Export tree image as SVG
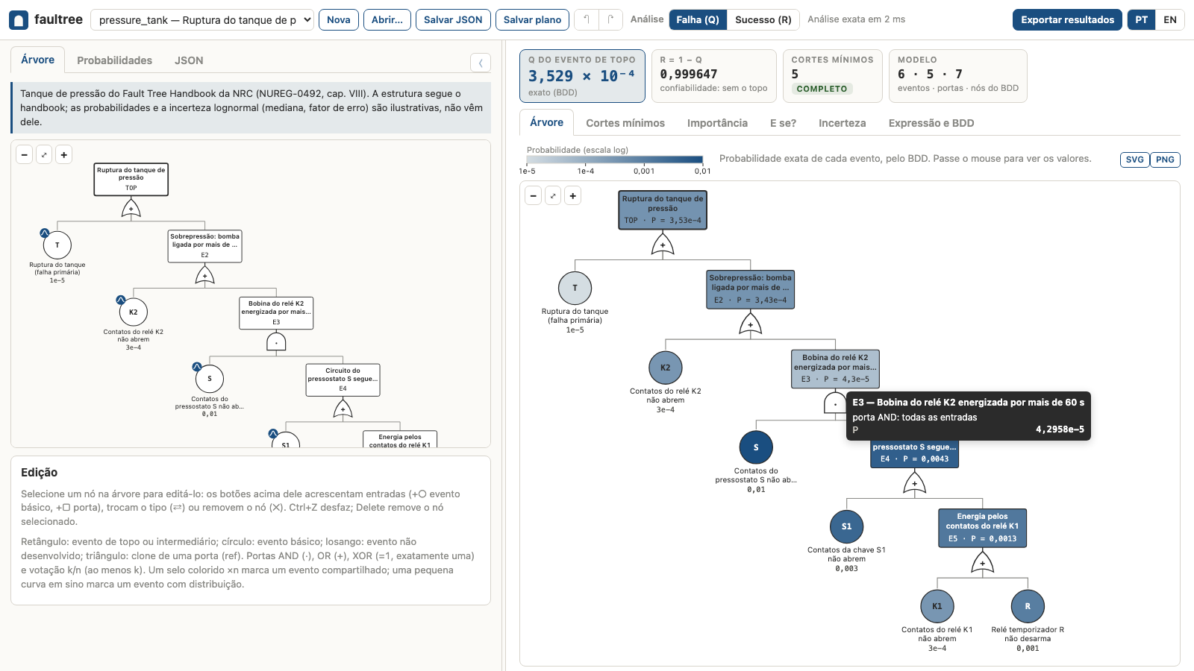Screen dimensions: 1194x671 point(1134,160)
